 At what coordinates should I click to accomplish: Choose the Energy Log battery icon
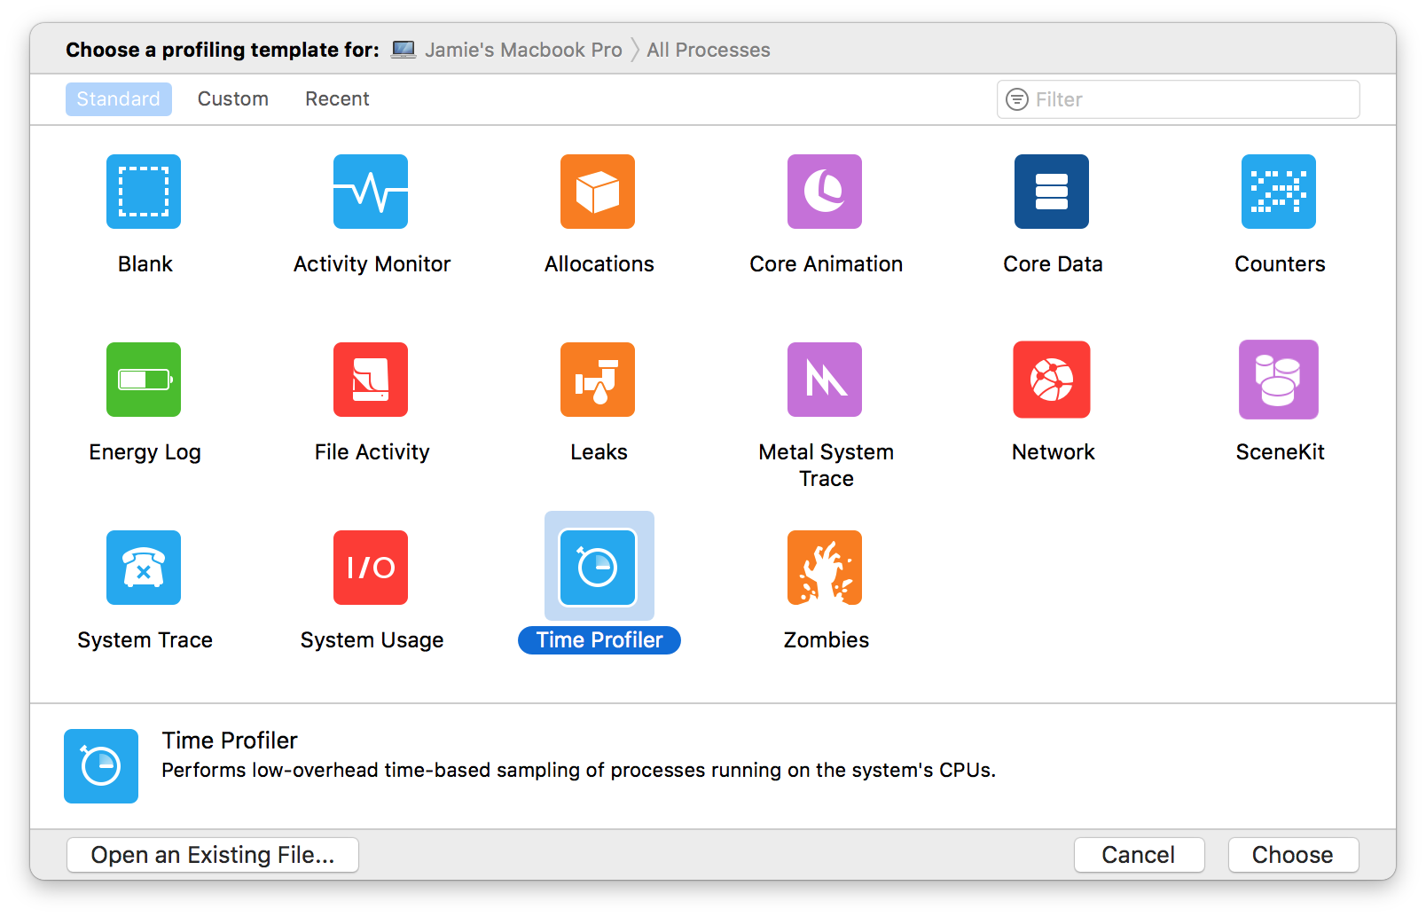tap(144, 380)
